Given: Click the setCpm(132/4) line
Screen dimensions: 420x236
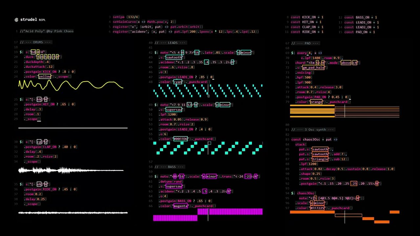Looking at the screenshot, I should click(126, 17).
